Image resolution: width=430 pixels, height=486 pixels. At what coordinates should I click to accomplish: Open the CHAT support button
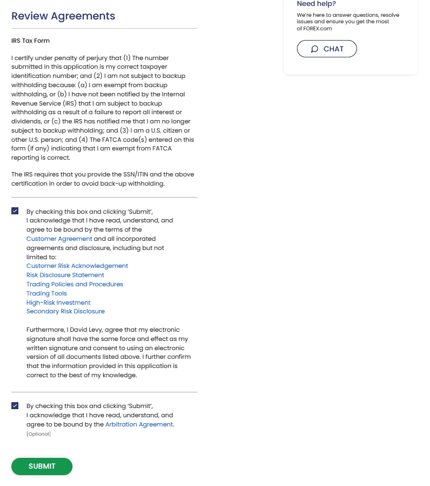(327, 49)
